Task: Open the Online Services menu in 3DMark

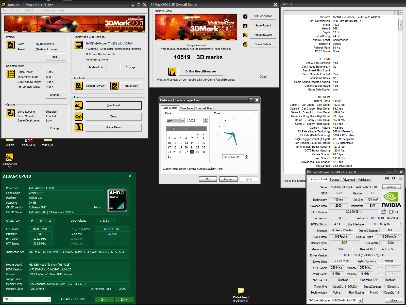Action: [x=46, y=10]
